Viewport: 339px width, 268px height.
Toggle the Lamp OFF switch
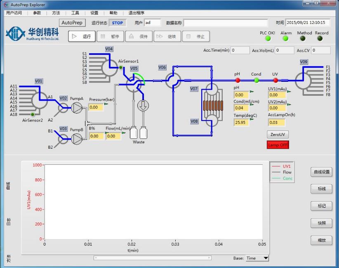pos(278,145)
